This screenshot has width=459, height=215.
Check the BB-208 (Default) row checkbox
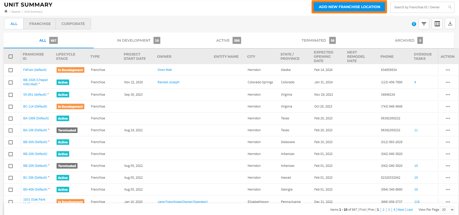(11, 154)
